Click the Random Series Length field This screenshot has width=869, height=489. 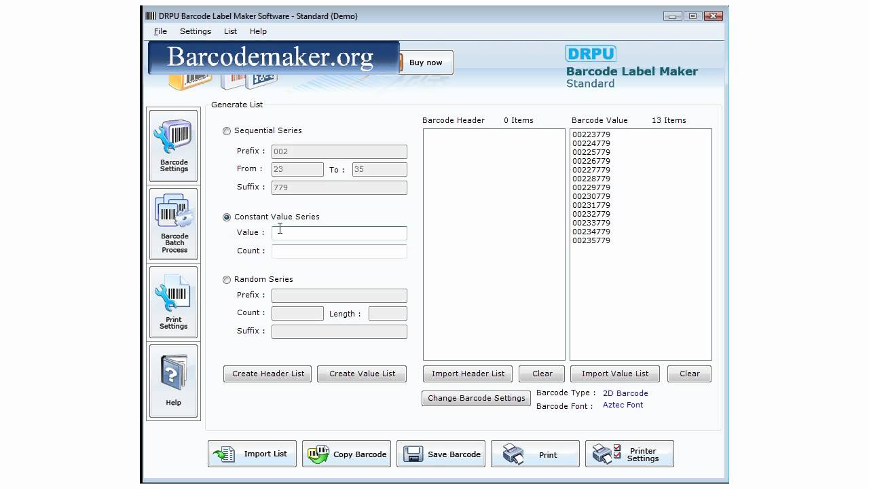pos(388,313)
